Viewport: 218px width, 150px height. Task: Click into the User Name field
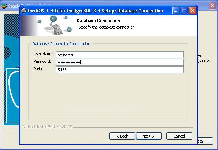(119, 55)
